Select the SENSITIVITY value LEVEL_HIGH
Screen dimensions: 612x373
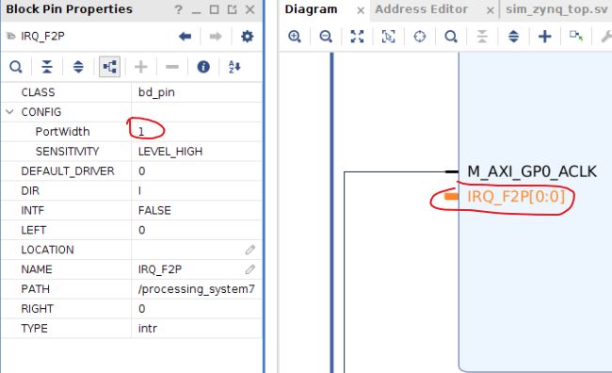click(170, 152)
